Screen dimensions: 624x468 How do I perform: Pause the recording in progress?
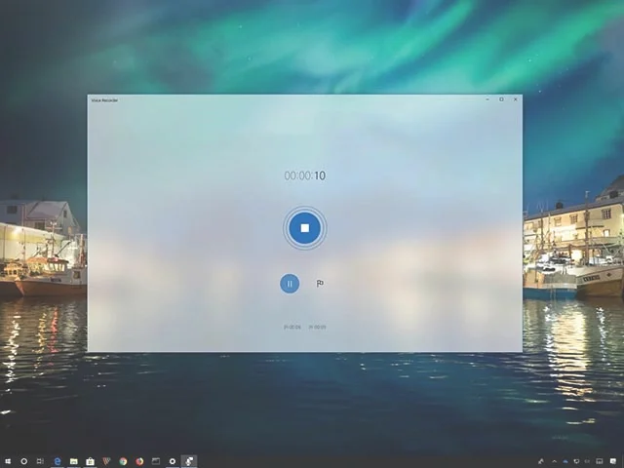point(290,284)
